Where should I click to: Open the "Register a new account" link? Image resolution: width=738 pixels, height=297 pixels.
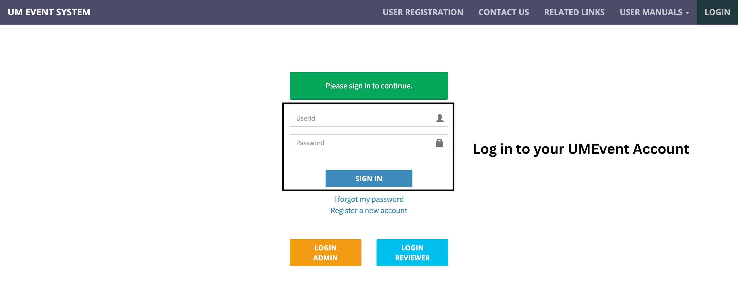[x=369, y=211]
